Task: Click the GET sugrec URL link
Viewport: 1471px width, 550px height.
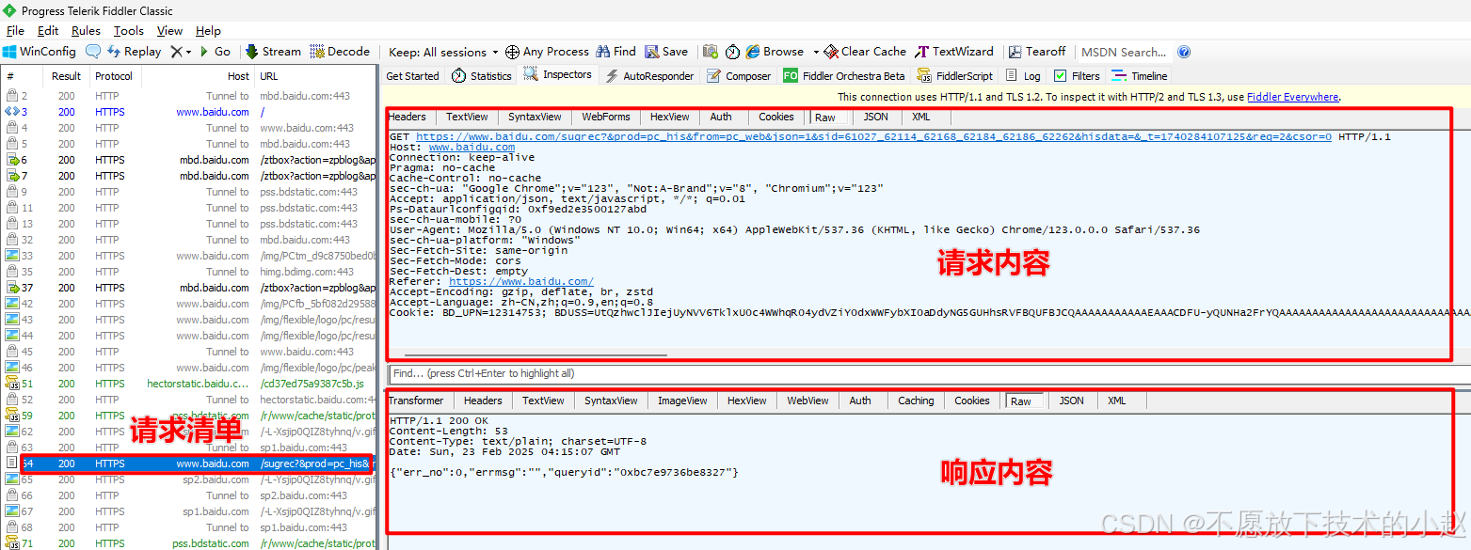Action: [873, 136]
